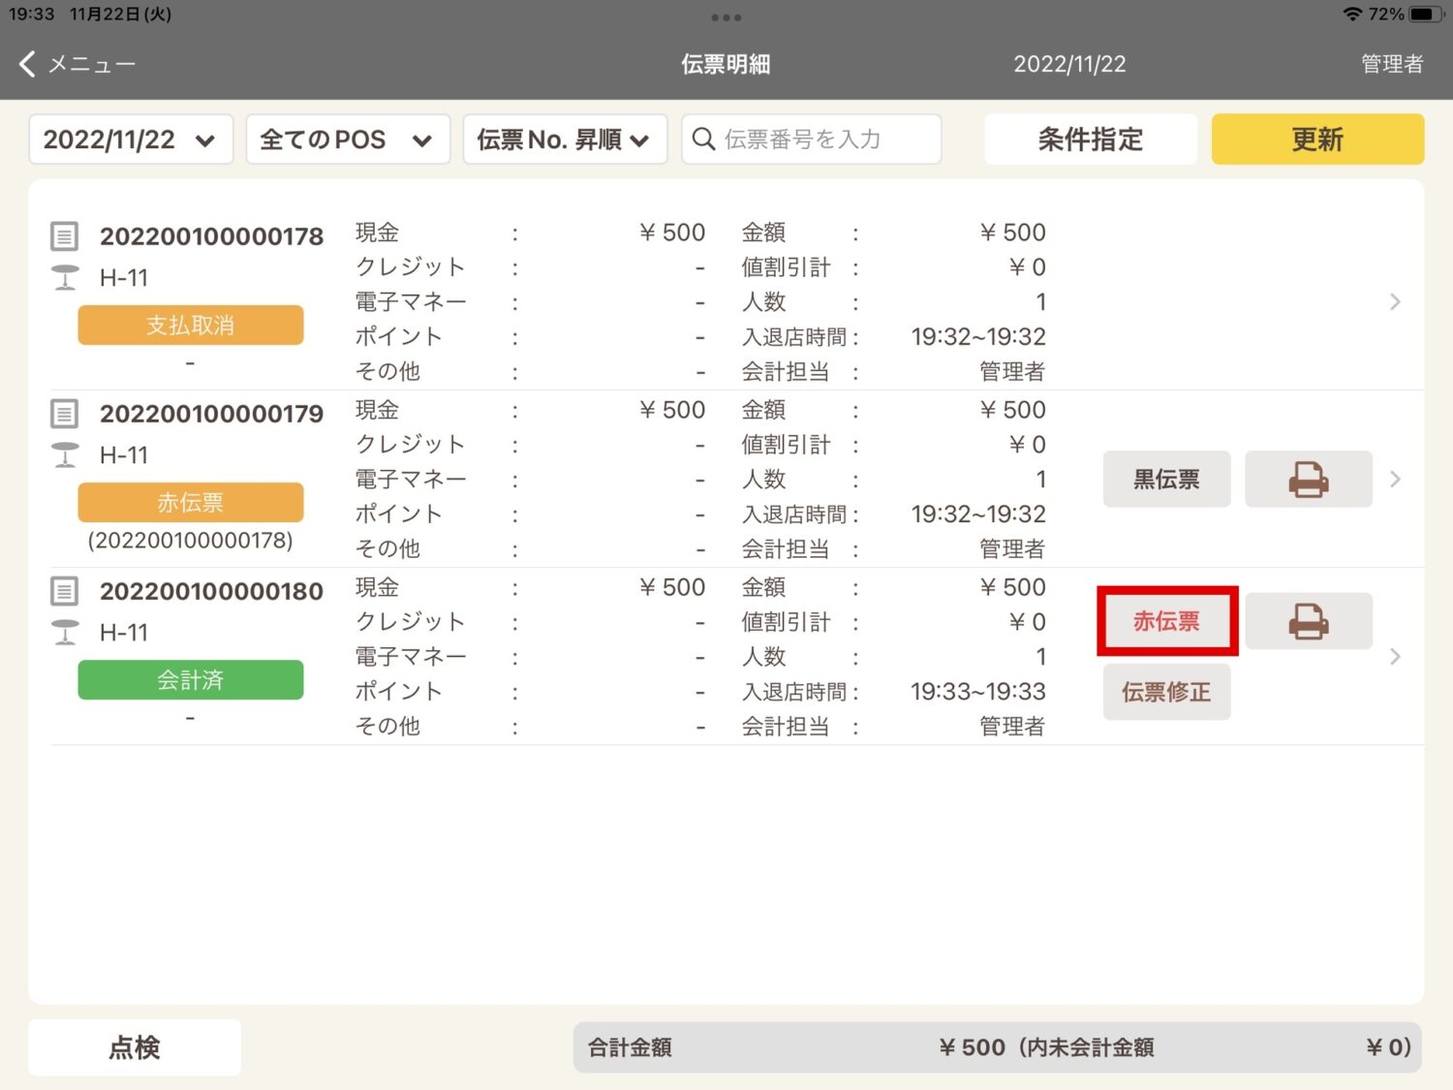Click slip number 202200100000180

211,591
